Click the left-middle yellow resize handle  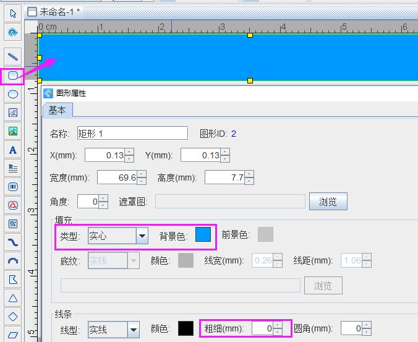tap(40, 58)
